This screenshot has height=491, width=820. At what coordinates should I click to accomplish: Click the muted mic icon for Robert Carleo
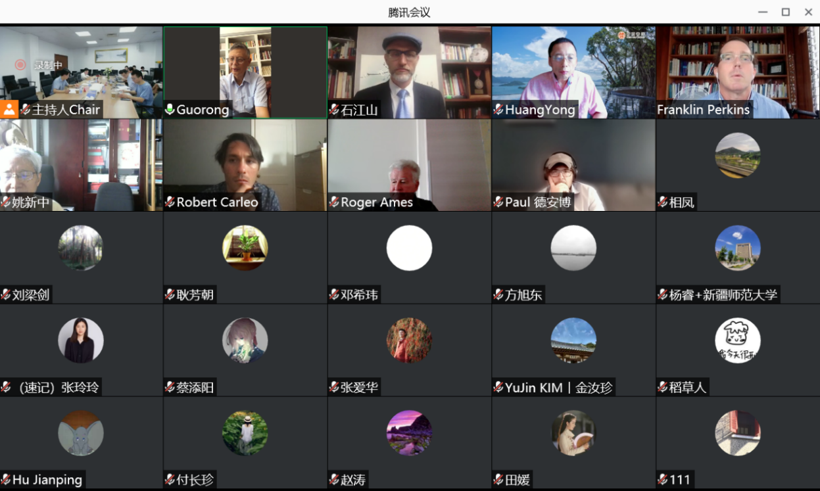click(x=170, y=202)
